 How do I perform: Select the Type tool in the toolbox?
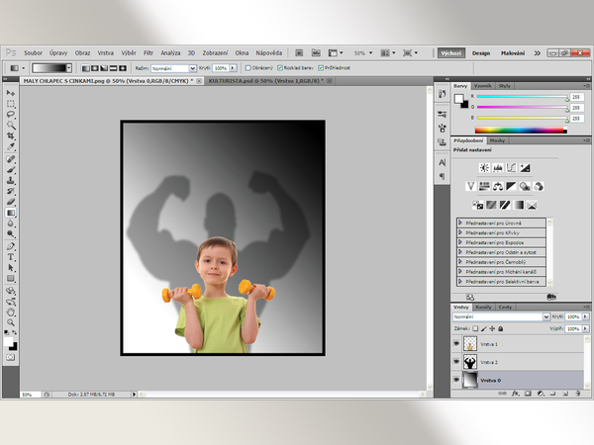coord(11,256)
